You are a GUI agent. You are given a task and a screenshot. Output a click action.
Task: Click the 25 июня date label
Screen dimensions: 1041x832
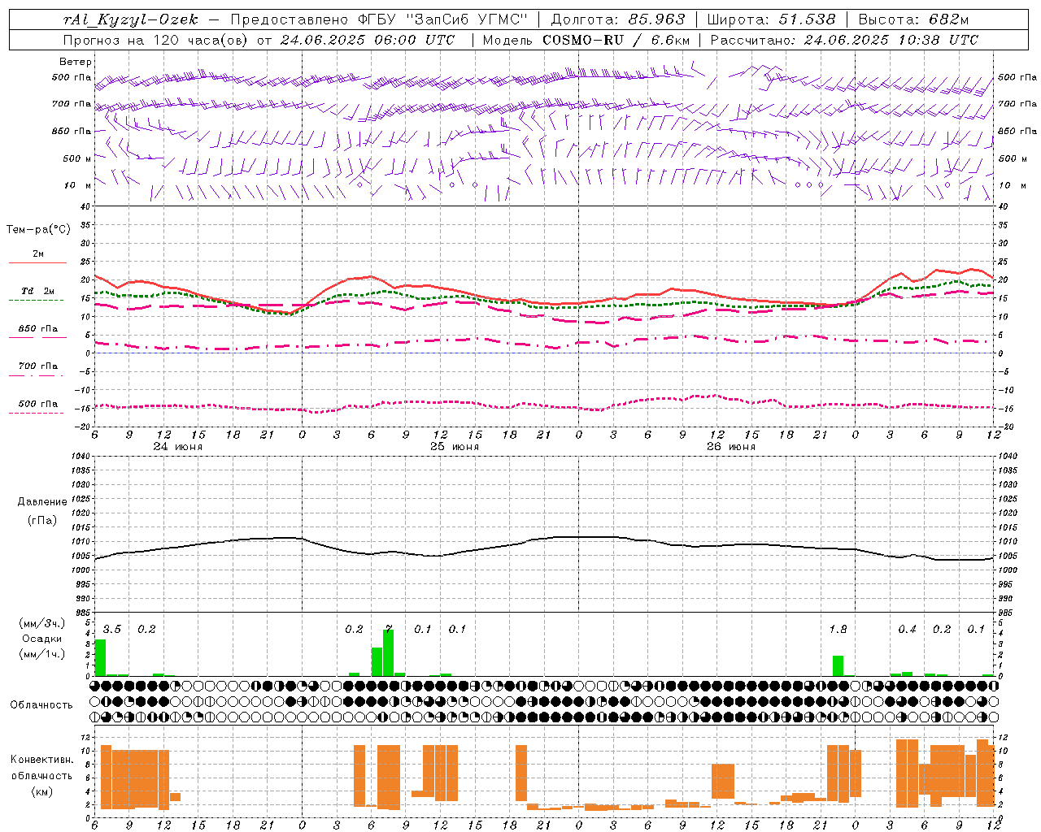pos(454,447)
